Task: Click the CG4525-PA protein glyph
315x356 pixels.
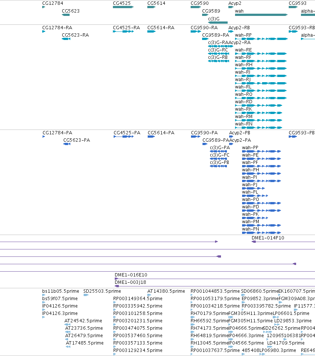Action: pyautogui.click(x=124, y=137)
